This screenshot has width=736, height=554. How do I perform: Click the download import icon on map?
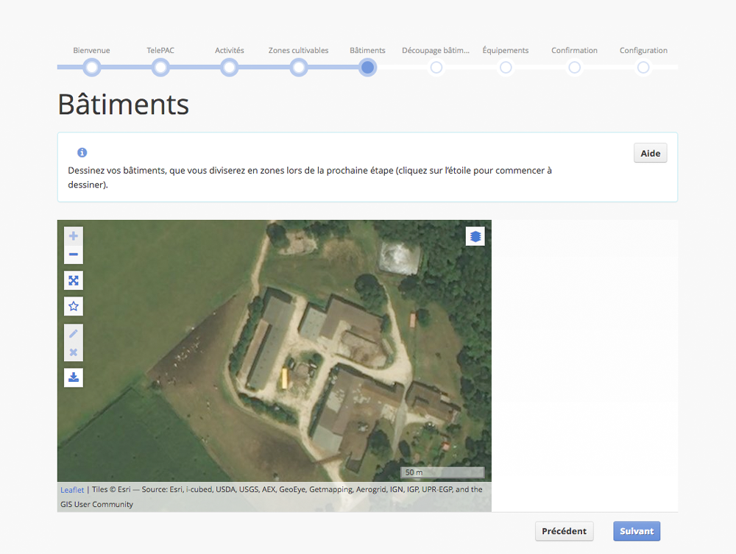[x=73, y=377]
